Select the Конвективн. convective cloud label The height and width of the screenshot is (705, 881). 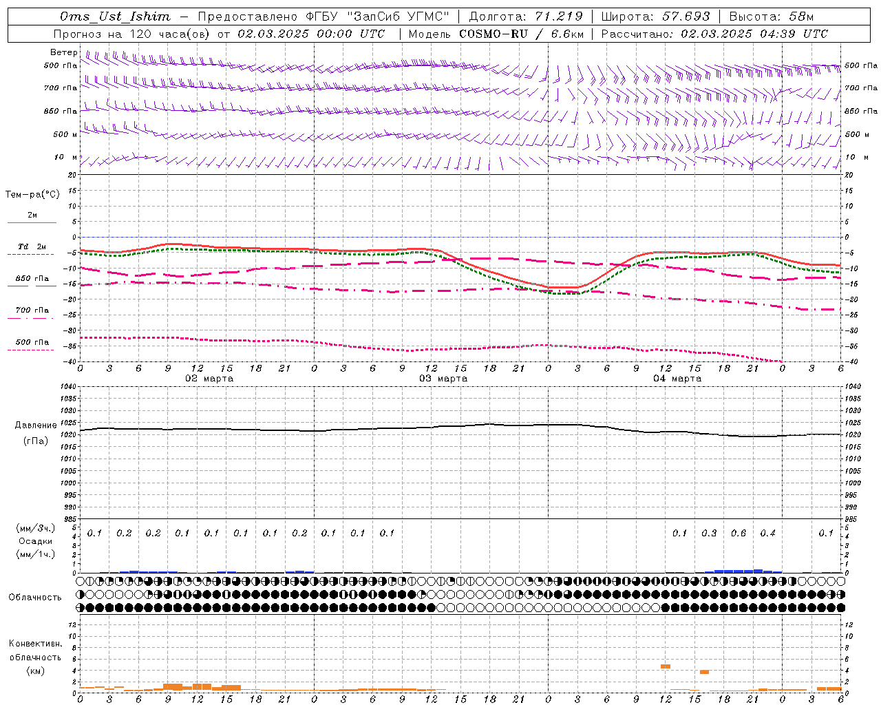click(35, 644)
